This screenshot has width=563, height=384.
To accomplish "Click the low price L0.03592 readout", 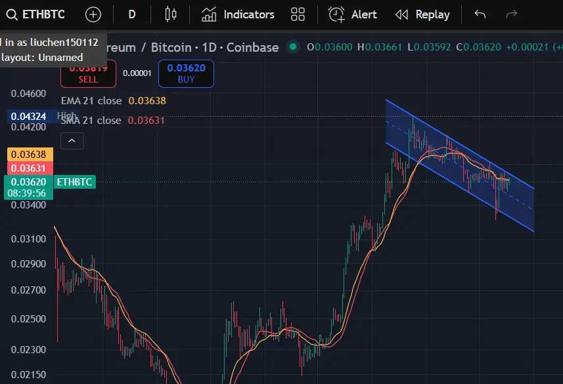I will (x=429, y=47).
